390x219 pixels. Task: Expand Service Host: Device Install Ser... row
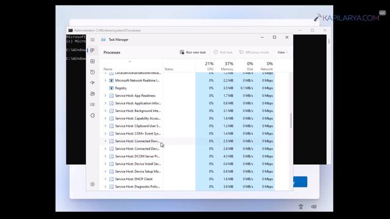(x=105, y=164)
